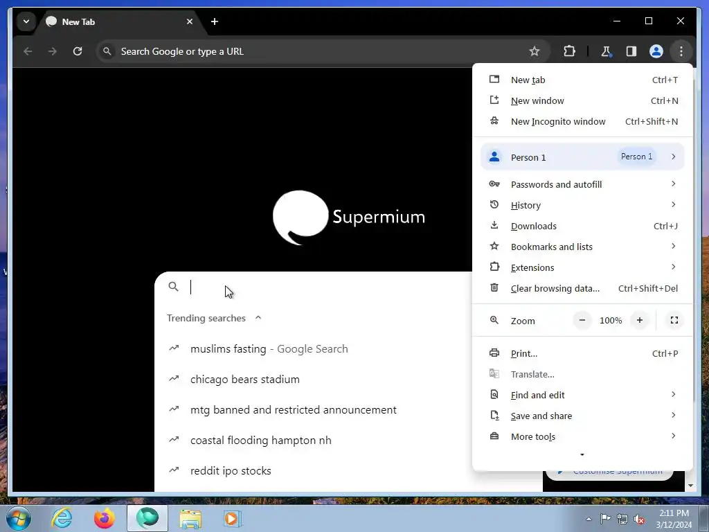Increase zoom with the plus button
The image size is (709, 532).
[640, 320]
